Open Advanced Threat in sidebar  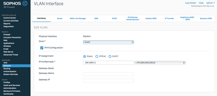pyautogui.click(x=11, y=55)
